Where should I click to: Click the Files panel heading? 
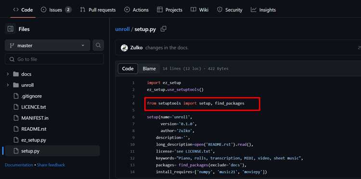point(24,29)
